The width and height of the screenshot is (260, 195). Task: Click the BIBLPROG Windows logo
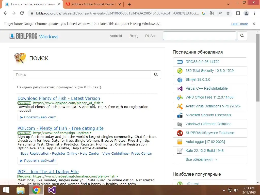(x=34, y=36)
